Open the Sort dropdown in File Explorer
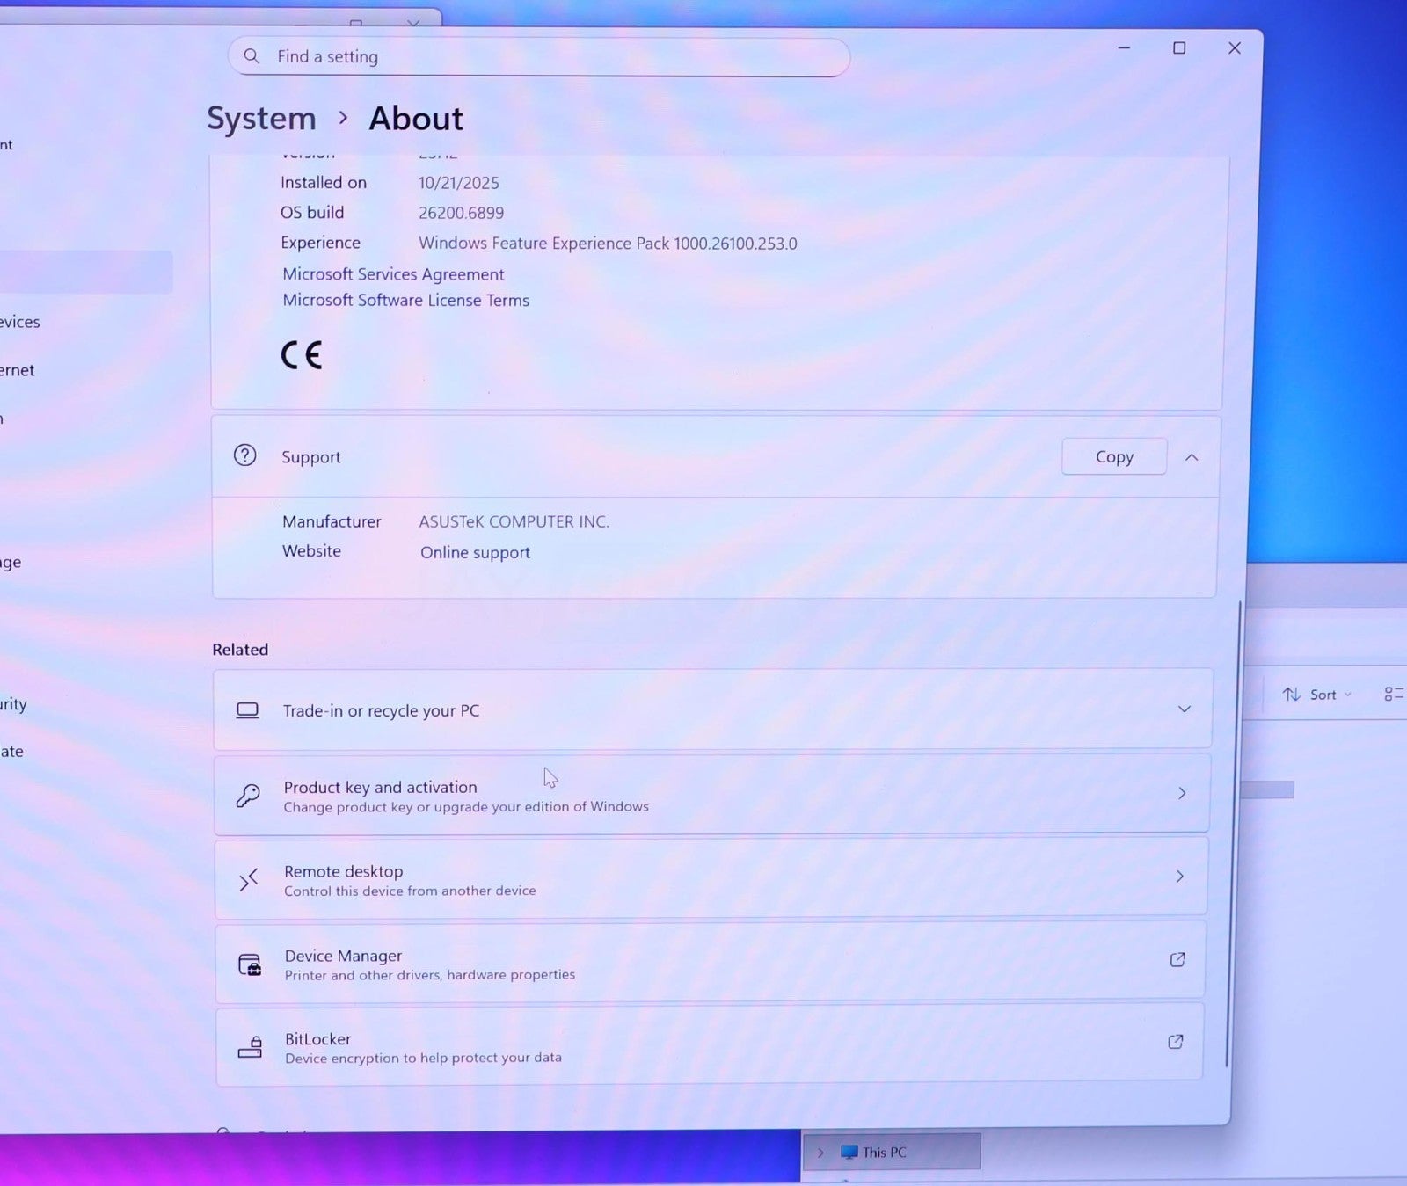Screen dimensions: 1407x1186 pos(1316,695)
